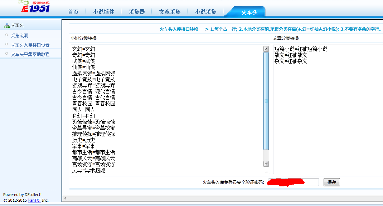Screen dimensions: 383x206
Task: Click the line 科幻=科幻
Action: (83, 116)
